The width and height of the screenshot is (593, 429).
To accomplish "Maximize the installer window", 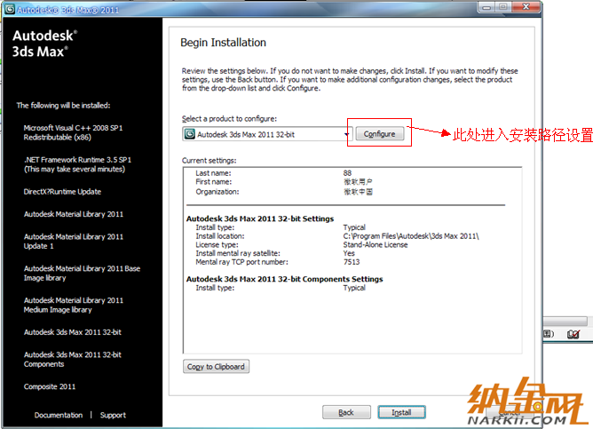I will [503, 7].
